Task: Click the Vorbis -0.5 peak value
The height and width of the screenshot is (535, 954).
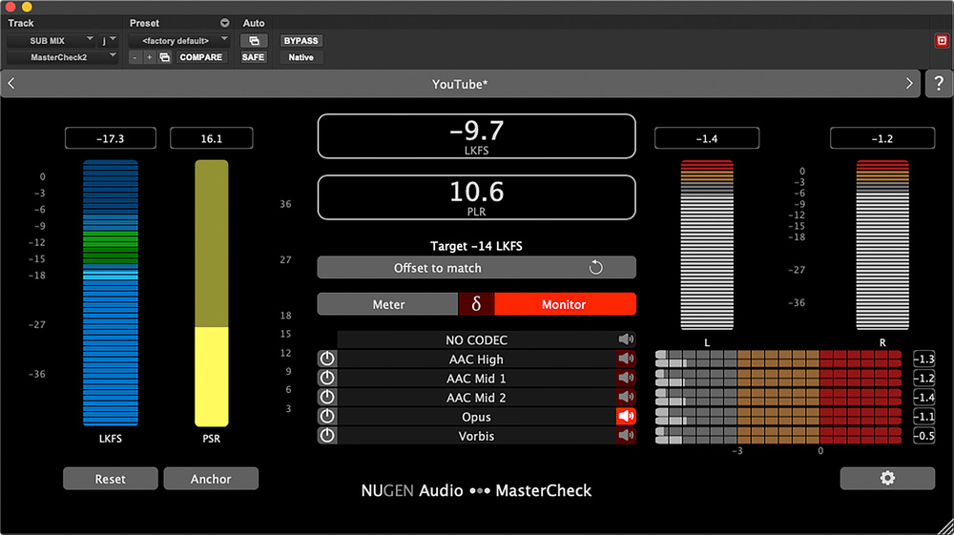Action: (x=923, y=435)
